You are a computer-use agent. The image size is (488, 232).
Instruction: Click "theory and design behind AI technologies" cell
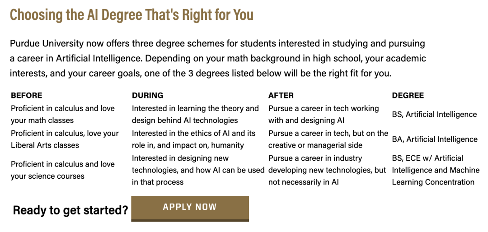(195, 114)
